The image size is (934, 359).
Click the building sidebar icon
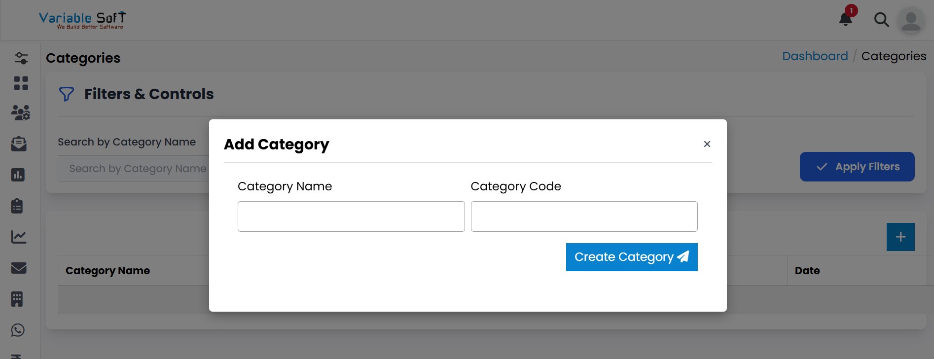17,299
